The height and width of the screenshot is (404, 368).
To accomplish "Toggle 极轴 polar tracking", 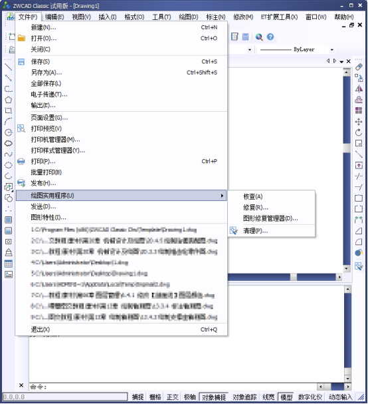I will pos(190,397).
